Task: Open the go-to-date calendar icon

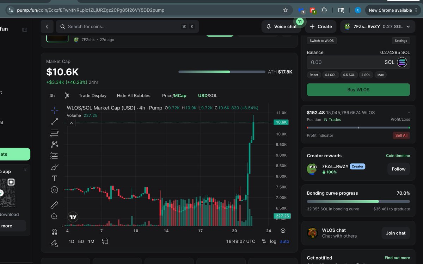Action: tap(105, 241)
